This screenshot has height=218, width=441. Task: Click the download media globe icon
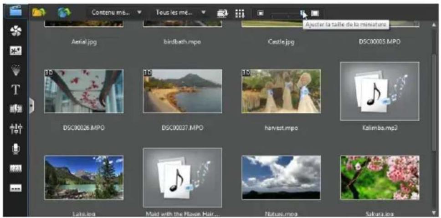pos(64,12)
